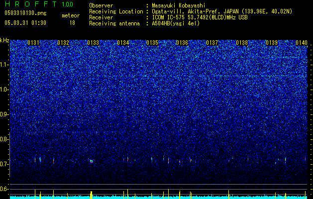Click the date and time 05.03.31 01:30
The width and height of the screenshot is (313, 199).
coord(25,23)
